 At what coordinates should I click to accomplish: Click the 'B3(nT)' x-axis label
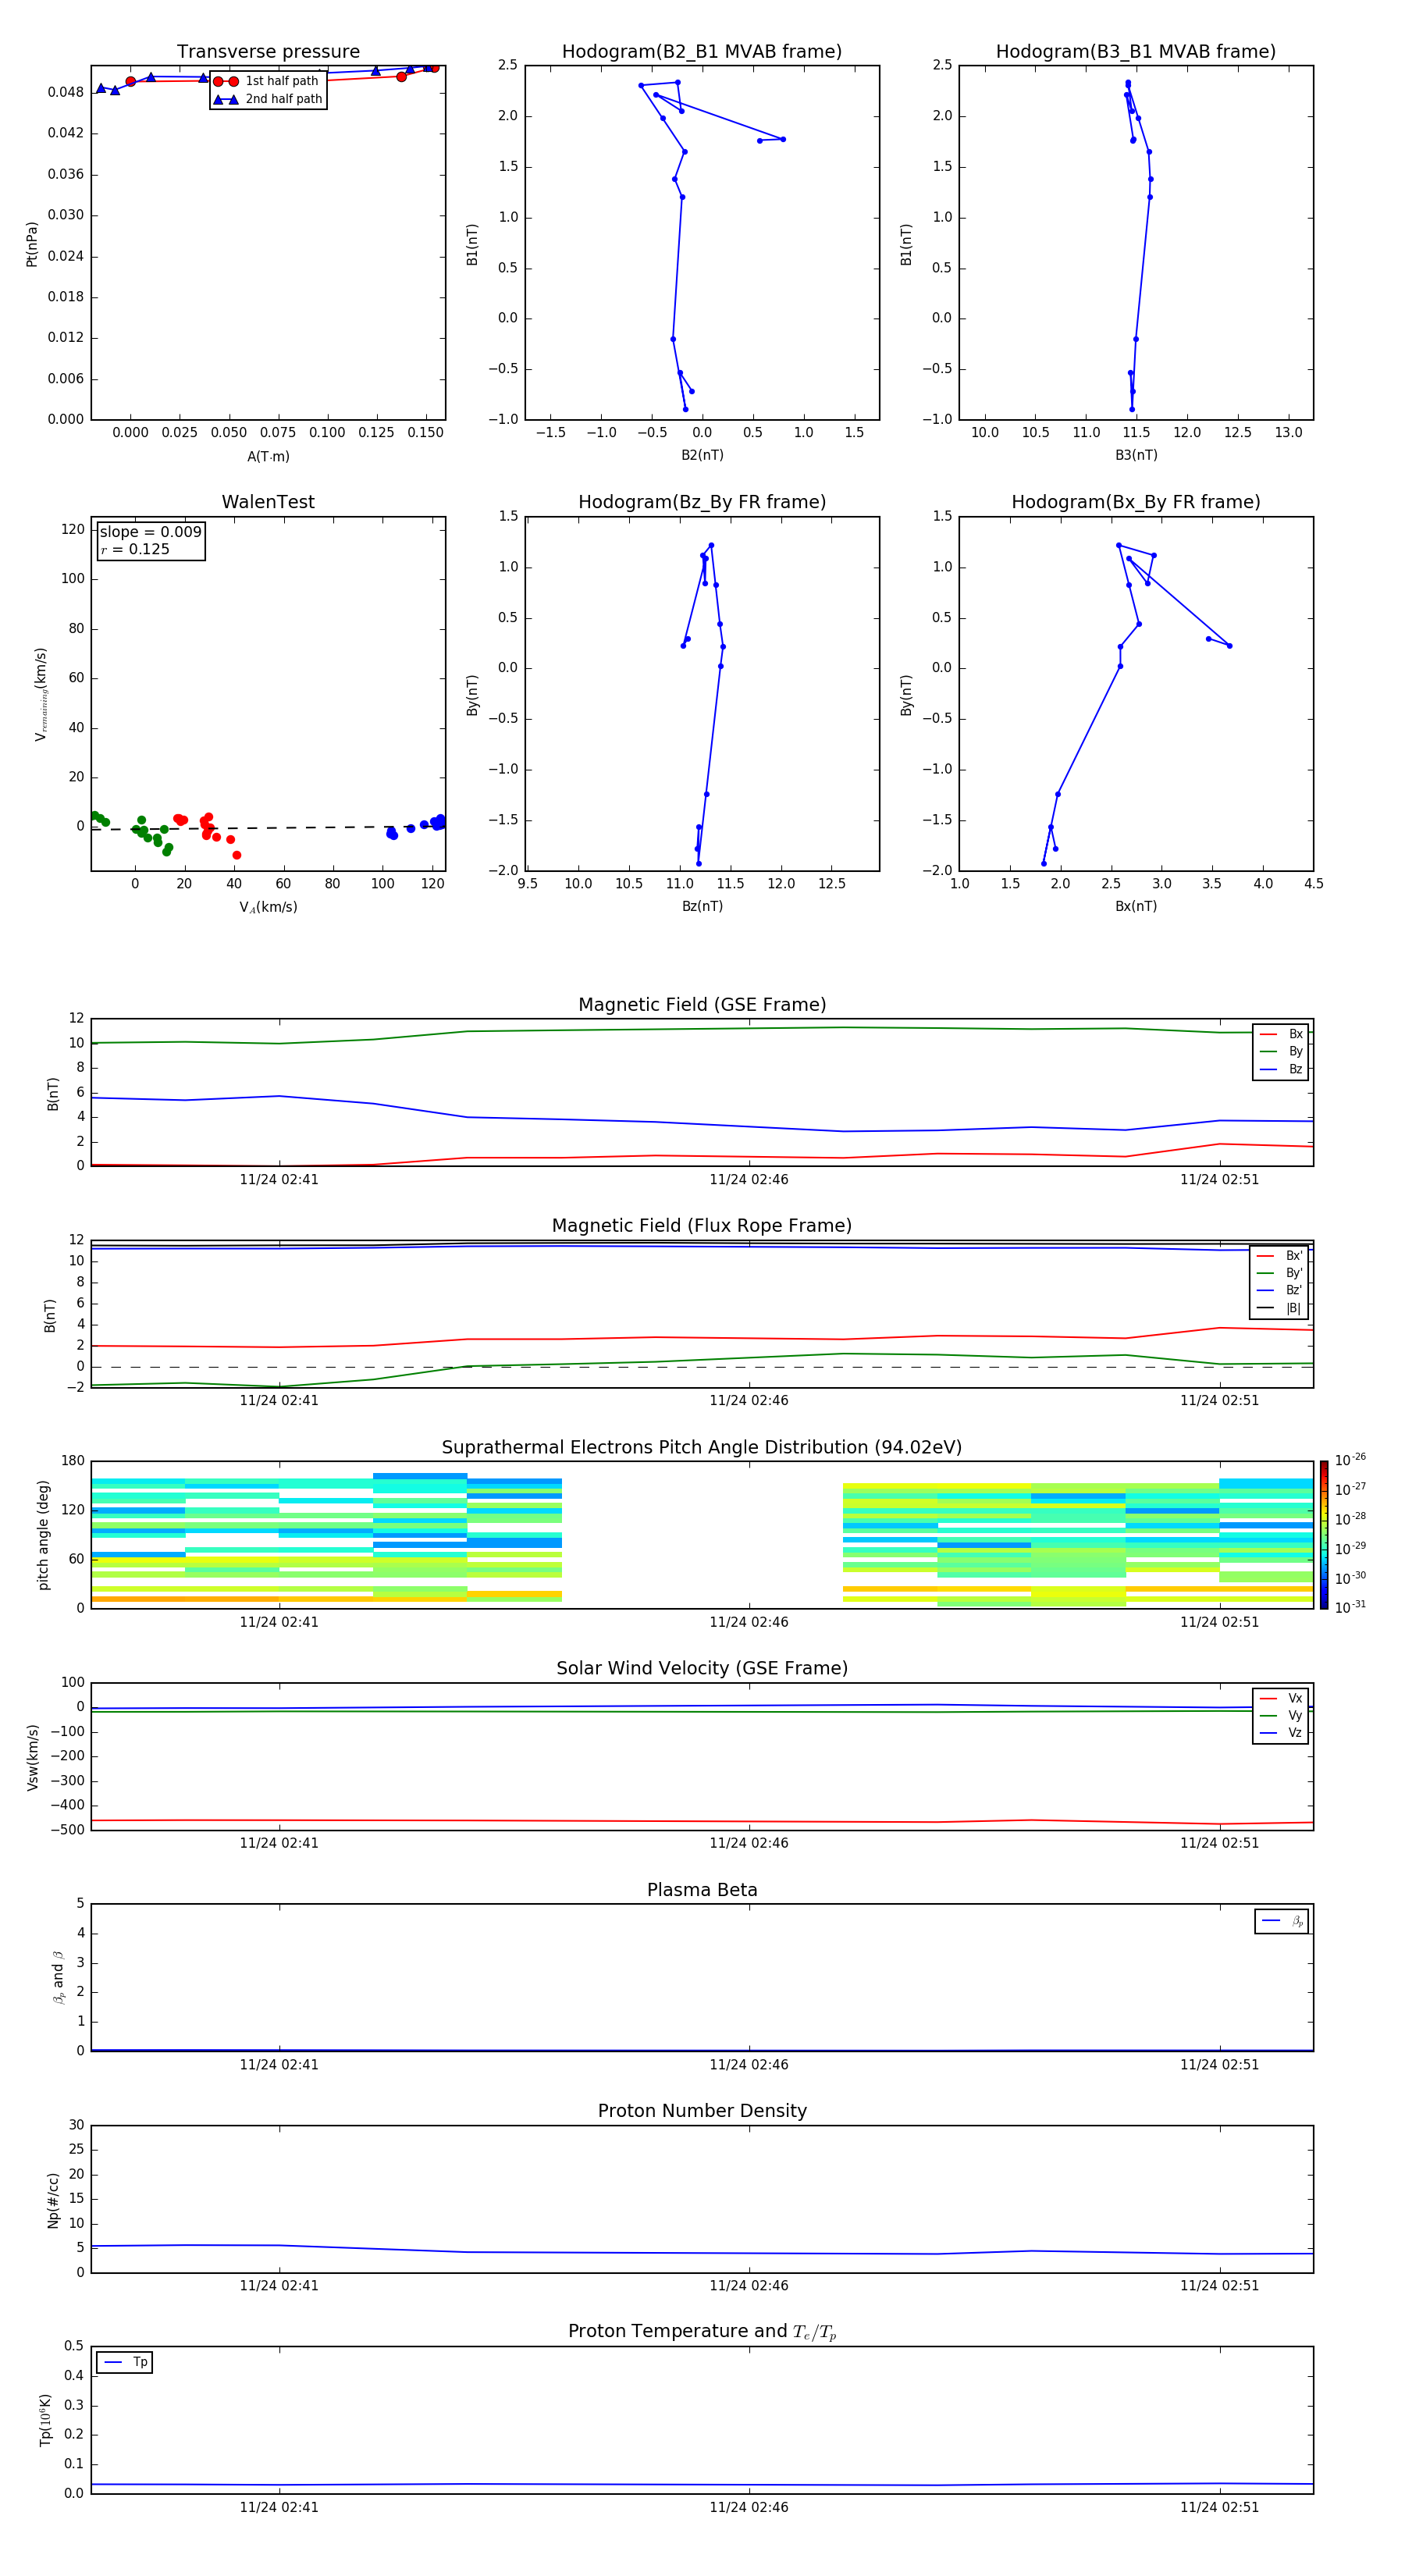pyautogui.click(x=1136, y=455)
